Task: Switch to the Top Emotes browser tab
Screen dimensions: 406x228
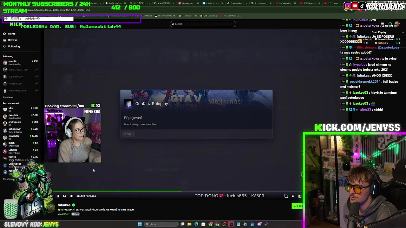Action: (261, 3)
